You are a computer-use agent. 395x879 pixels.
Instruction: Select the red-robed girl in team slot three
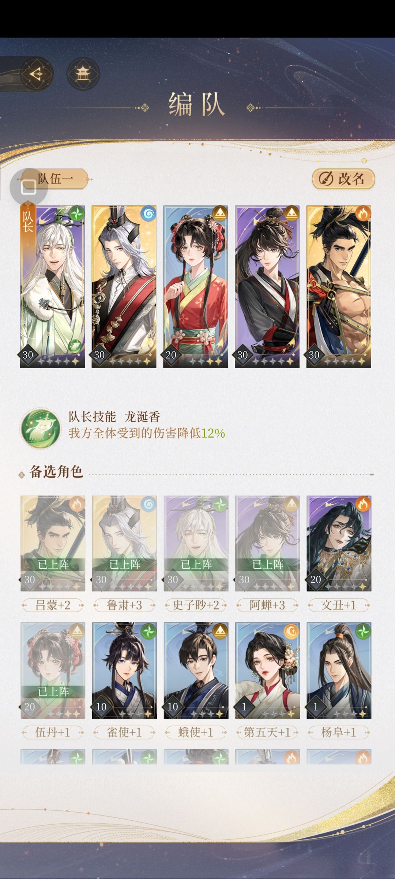[x=196, y=287]
